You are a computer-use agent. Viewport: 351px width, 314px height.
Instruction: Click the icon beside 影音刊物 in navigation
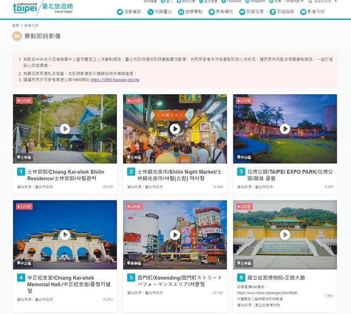303,12
